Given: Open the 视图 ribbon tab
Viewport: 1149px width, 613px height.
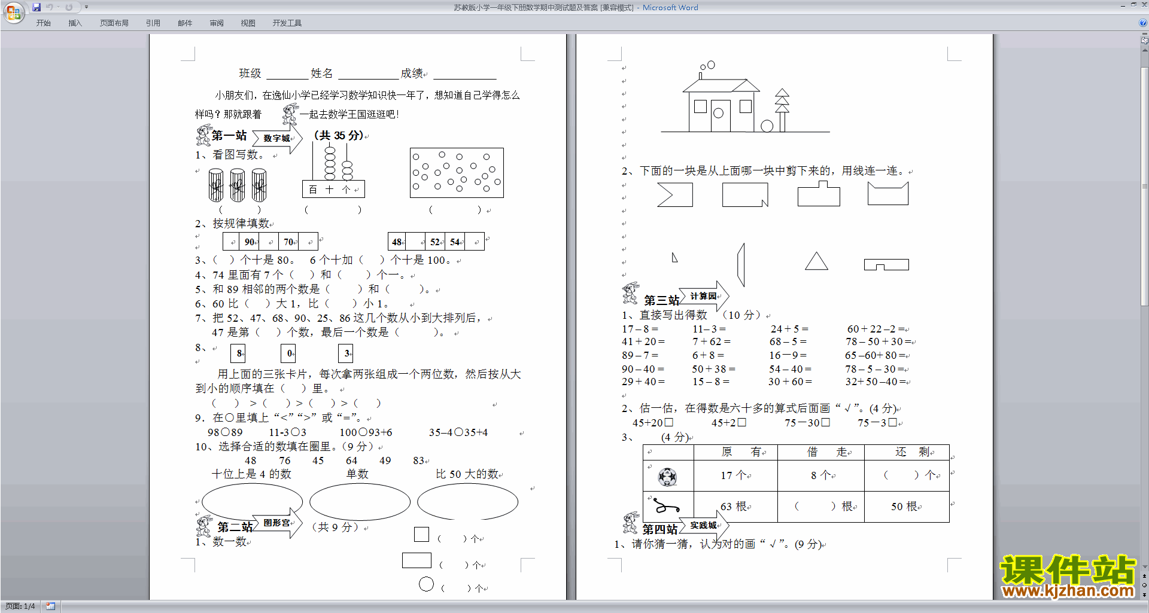Looking at the screenshot, I should click(248, 23).
